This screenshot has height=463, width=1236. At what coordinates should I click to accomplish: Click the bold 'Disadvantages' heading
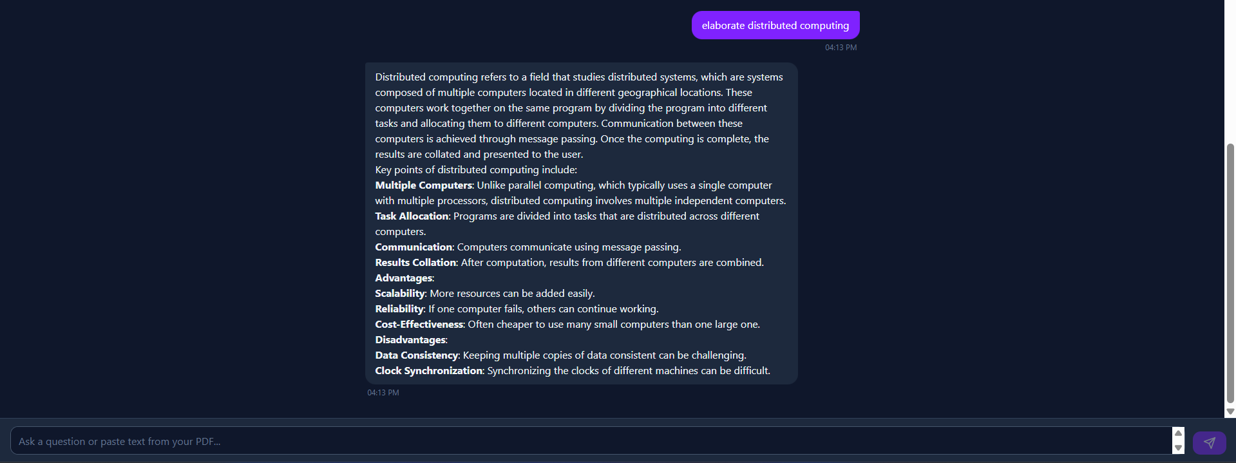(x=410, y=340)
